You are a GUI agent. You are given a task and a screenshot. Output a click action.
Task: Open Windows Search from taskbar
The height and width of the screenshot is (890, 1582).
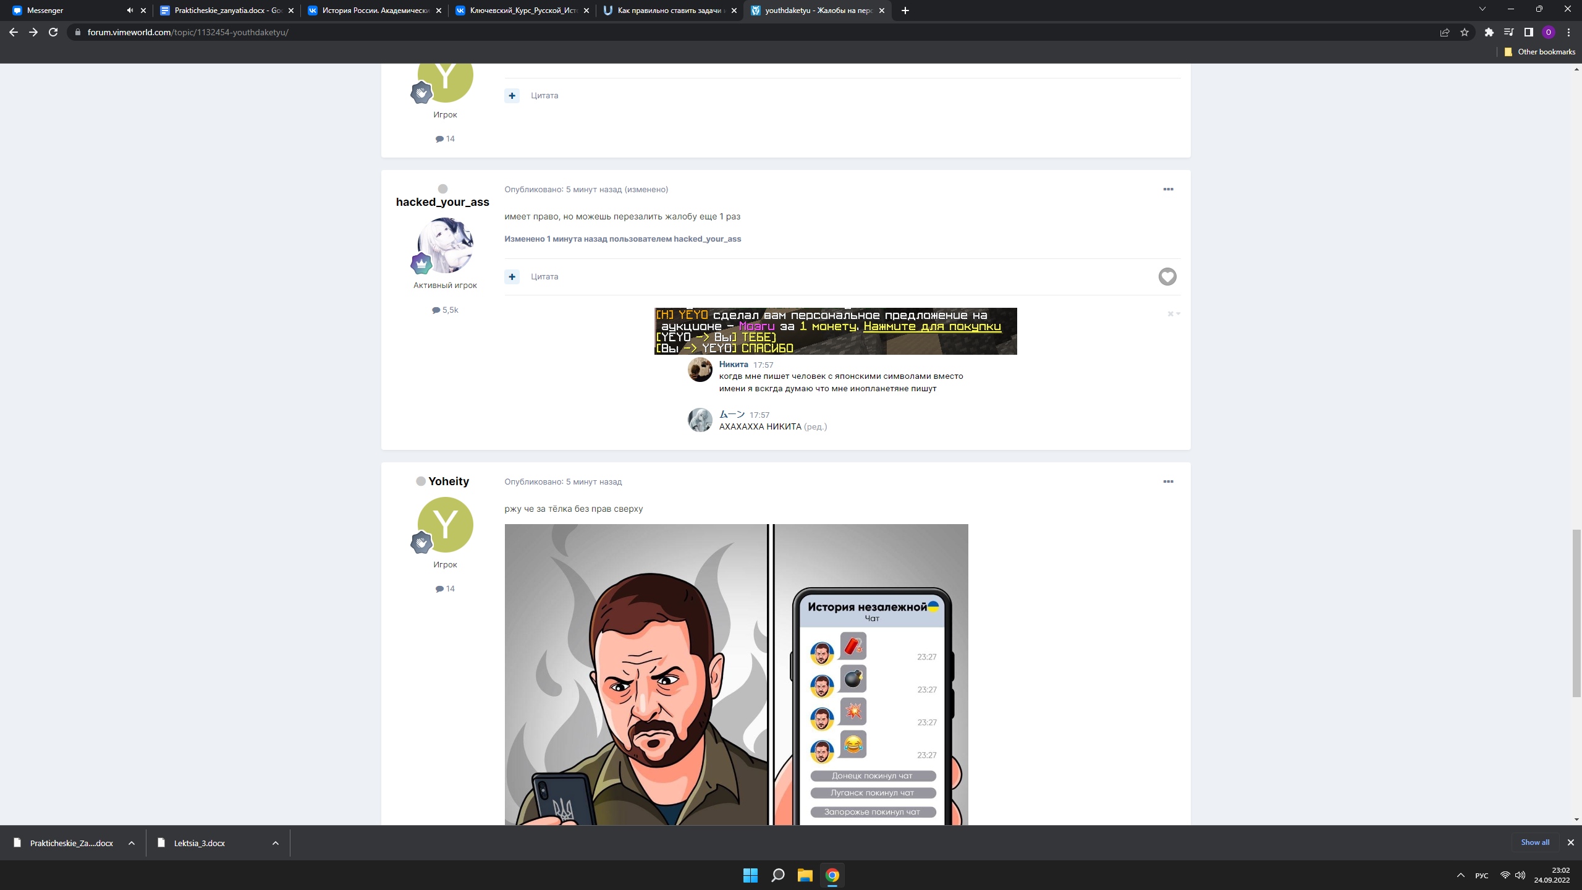pyautogui.click(x=778, y=875)
